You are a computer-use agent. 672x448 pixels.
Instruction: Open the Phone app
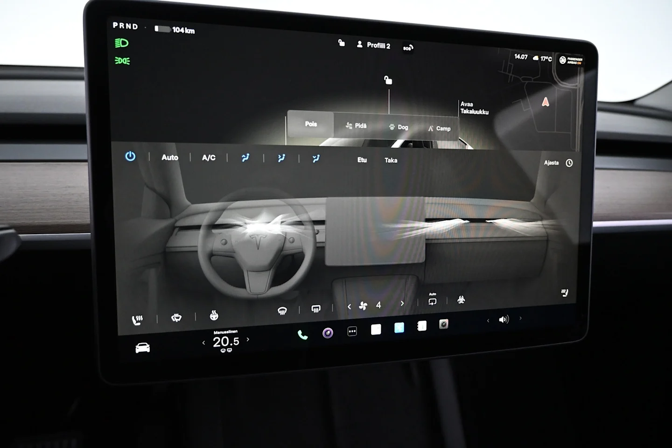pos(302,335)
